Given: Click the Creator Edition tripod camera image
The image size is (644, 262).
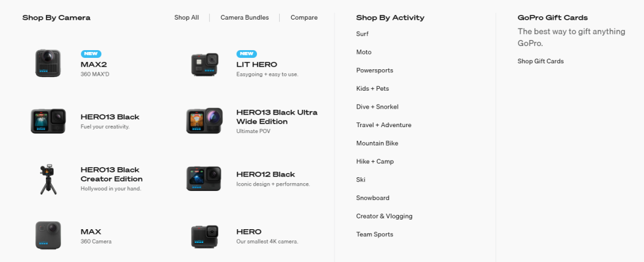Looking at the screenshot, I should pyautogui.click(x=48, y=178).
